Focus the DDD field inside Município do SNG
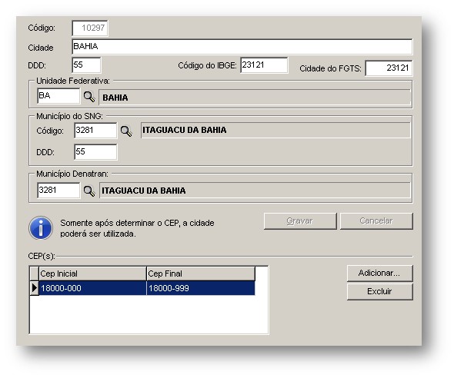This screenshot has height=378, width=454. coord(95,152)
